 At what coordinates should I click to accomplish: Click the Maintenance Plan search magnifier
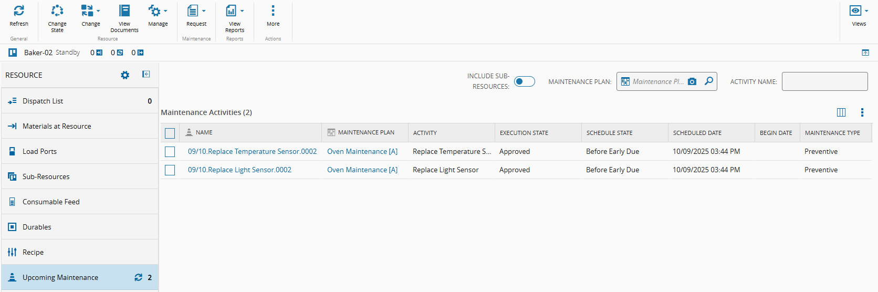[x=709, y=81]
